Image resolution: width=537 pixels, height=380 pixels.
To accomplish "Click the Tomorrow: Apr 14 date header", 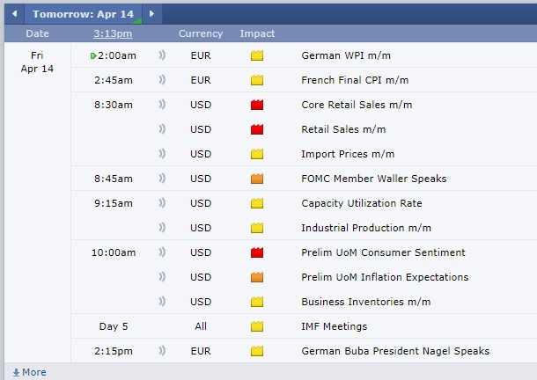I will (82, 14).
